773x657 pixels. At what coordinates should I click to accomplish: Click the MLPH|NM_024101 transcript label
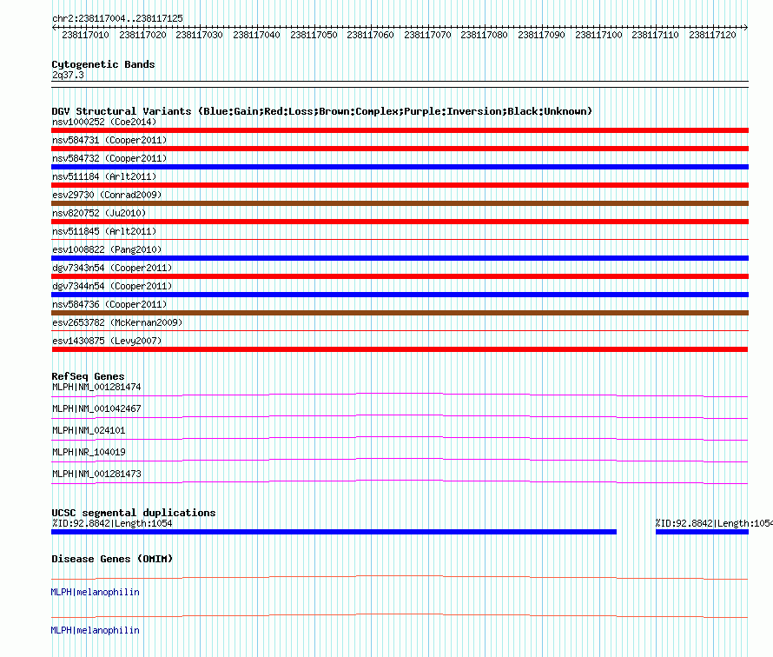click(89, 430)
